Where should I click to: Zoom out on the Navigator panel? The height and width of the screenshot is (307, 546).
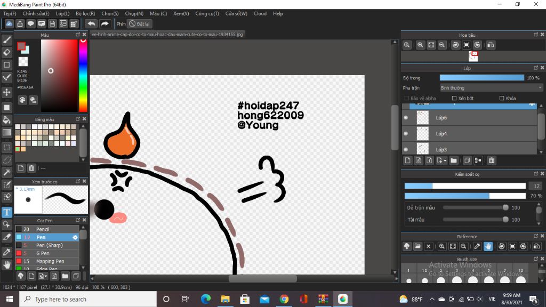442,45
